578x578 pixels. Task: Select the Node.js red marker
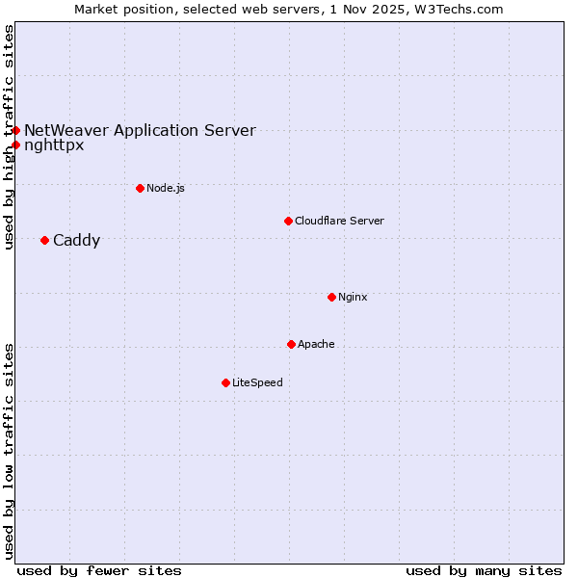pyautogui.click(x=140, y=188)
